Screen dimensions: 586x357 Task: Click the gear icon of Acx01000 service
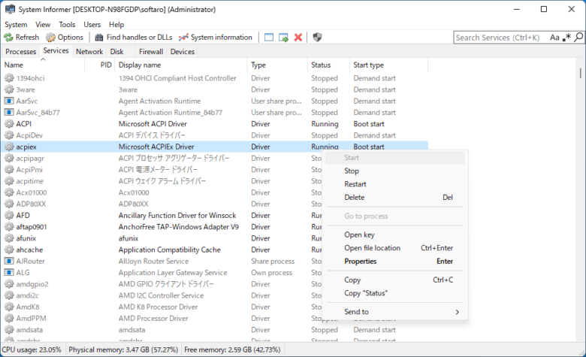point(9,192)
